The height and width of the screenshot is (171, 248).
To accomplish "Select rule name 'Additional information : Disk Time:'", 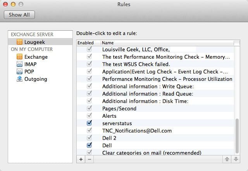I will click(x=145, y=101).
